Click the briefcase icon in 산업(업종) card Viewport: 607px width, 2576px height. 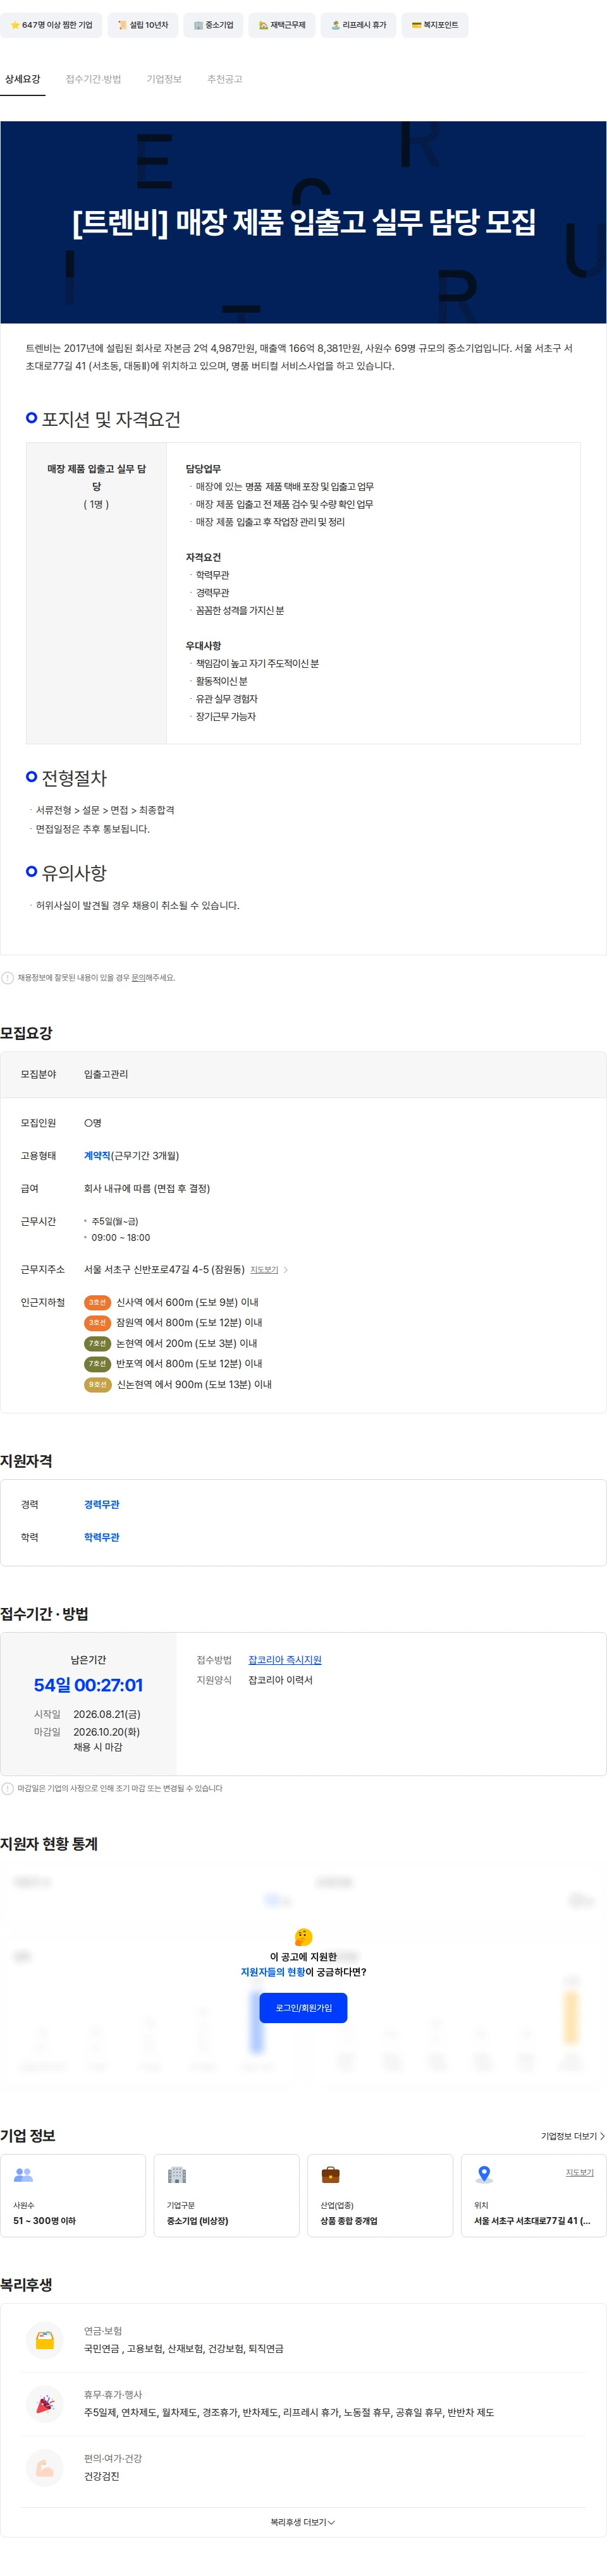point(330,2175)
